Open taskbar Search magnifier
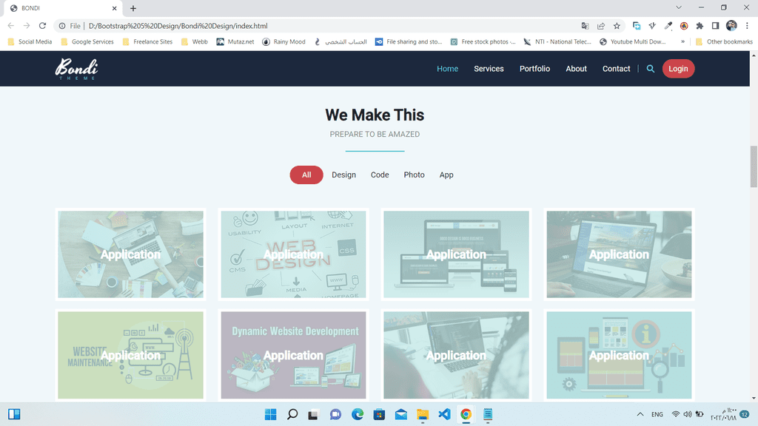The width and height of the screenshot is (758, 426). coord(292,414)
